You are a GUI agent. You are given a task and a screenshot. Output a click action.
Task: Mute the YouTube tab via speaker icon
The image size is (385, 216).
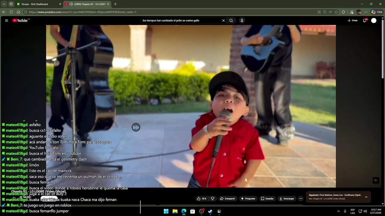(71, 4)
